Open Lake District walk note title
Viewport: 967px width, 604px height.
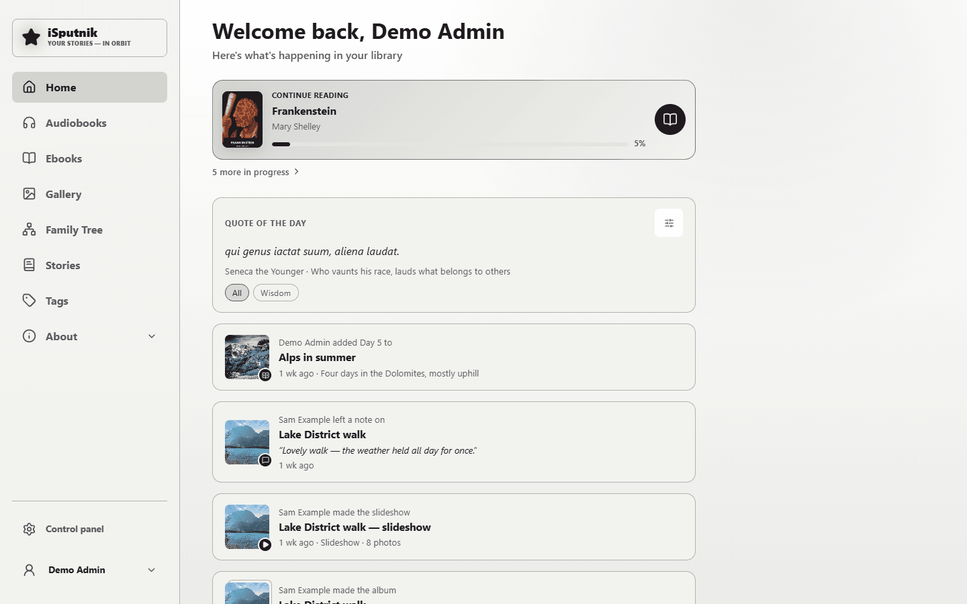[322, 435]
